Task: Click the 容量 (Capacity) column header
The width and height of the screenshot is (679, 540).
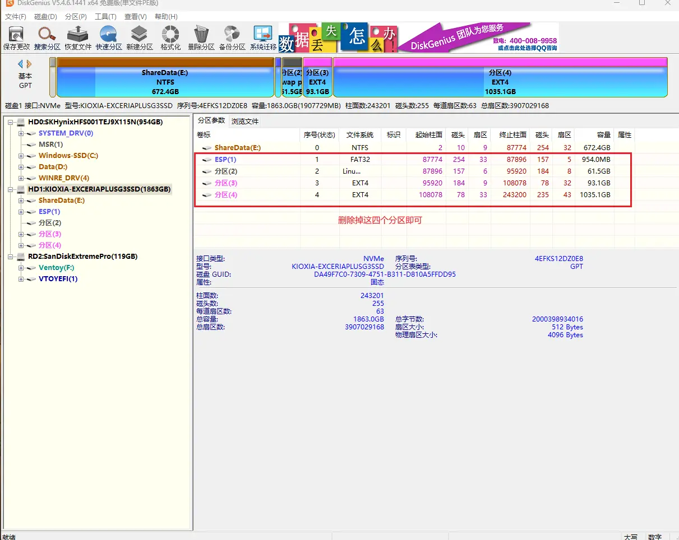Action: pos(595,135)
